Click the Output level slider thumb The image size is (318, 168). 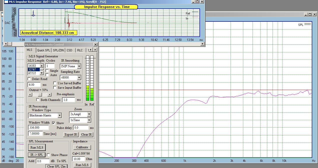pyautogui.click(x=40, y=94)
